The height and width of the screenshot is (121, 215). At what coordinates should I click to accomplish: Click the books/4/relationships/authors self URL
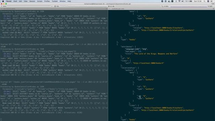click(167, 110)
